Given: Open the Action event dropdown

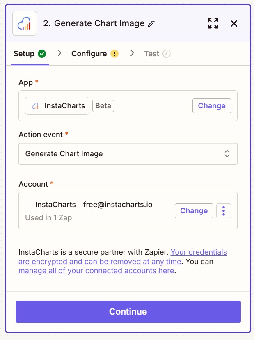Looking at the screenshot, I should [x=128, y=154].
